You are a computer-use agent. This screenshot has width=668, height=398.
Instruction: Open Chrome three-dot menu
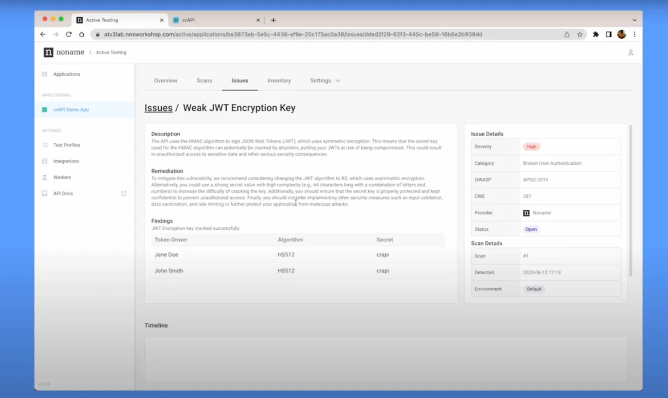[x=635, y=34]
